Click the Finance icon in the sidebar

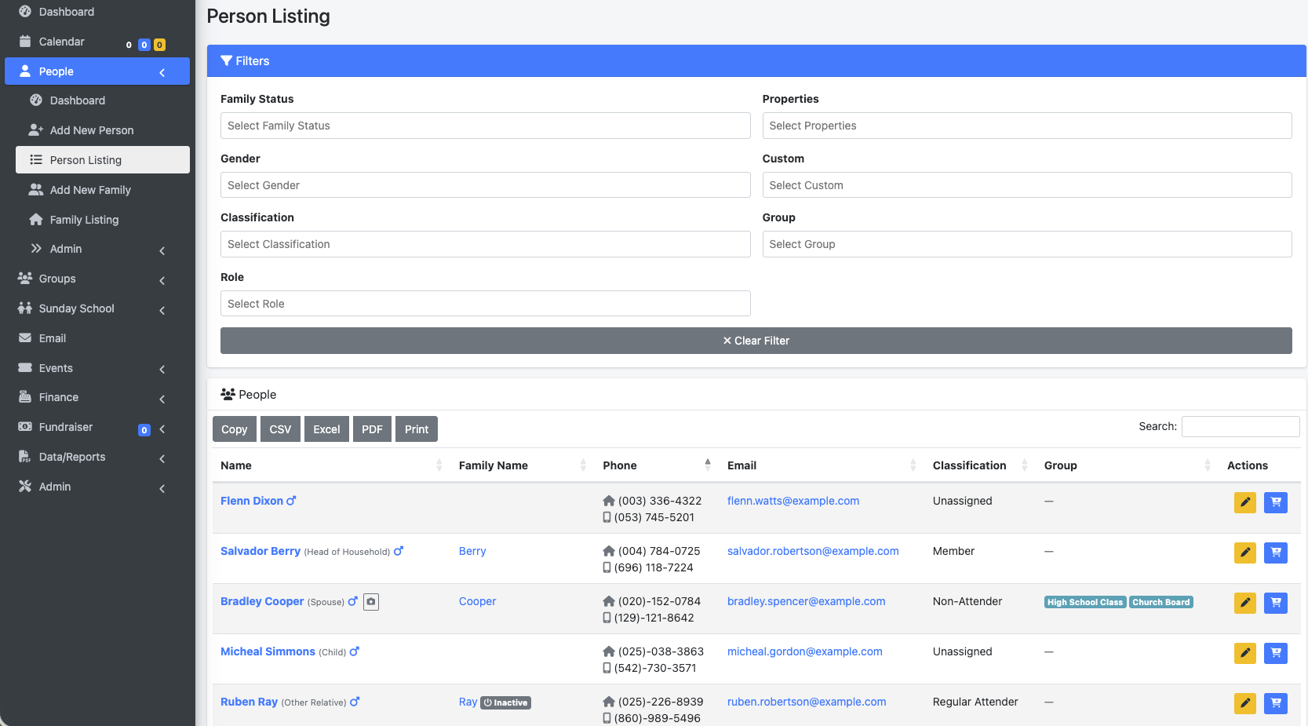(26, 396)
